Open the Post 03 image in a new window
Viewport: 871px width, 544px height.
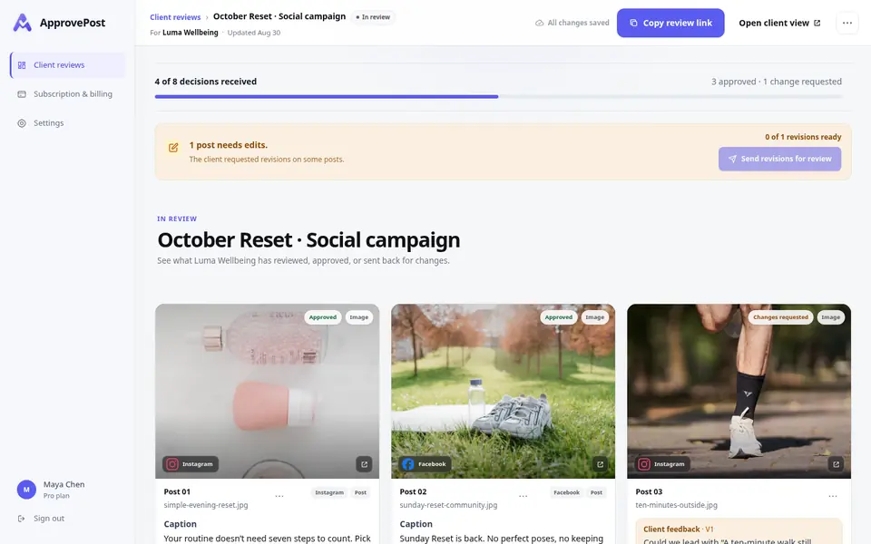tap(836, 464)
